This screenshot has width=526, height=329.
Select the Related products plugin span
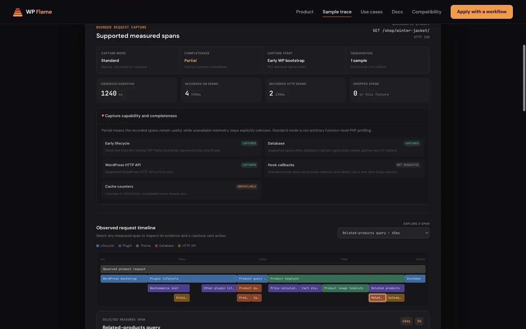coord(387,288)
